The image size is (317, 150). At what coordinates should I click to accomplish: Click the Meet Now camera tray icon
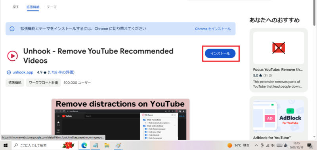(x=262, y=145)
